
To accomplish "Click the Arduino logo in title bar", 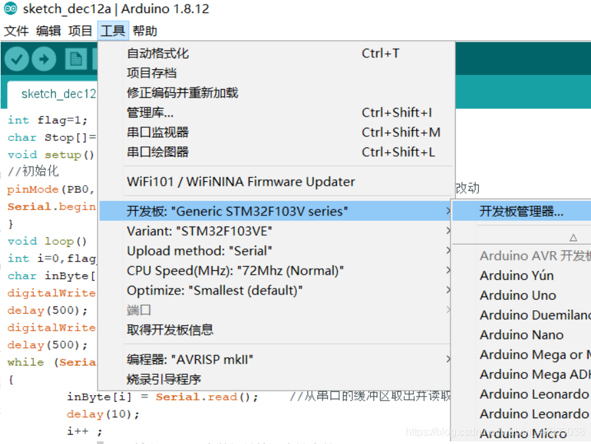I will click(10, 9).
